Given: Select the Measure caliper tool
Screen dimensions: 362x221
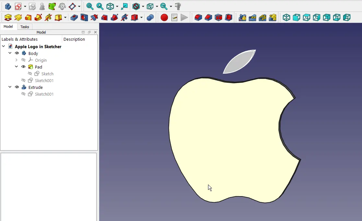Looking at the screenshot, I should point(178,6).
